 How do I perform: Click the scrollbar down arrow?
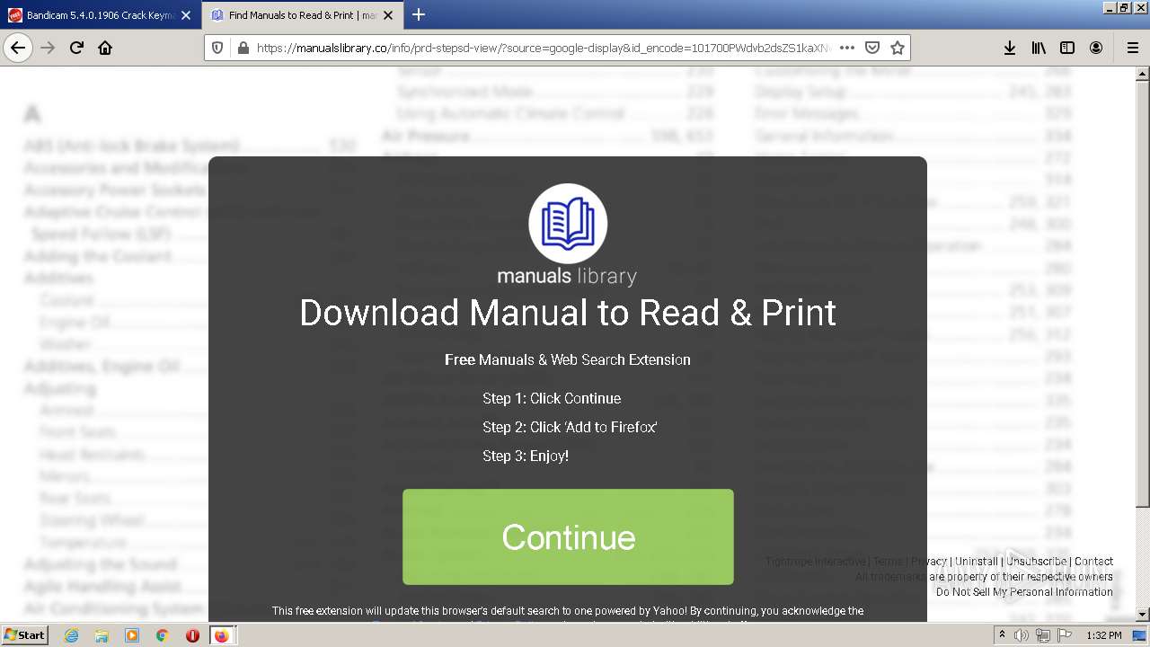[x=1143, y=615]
